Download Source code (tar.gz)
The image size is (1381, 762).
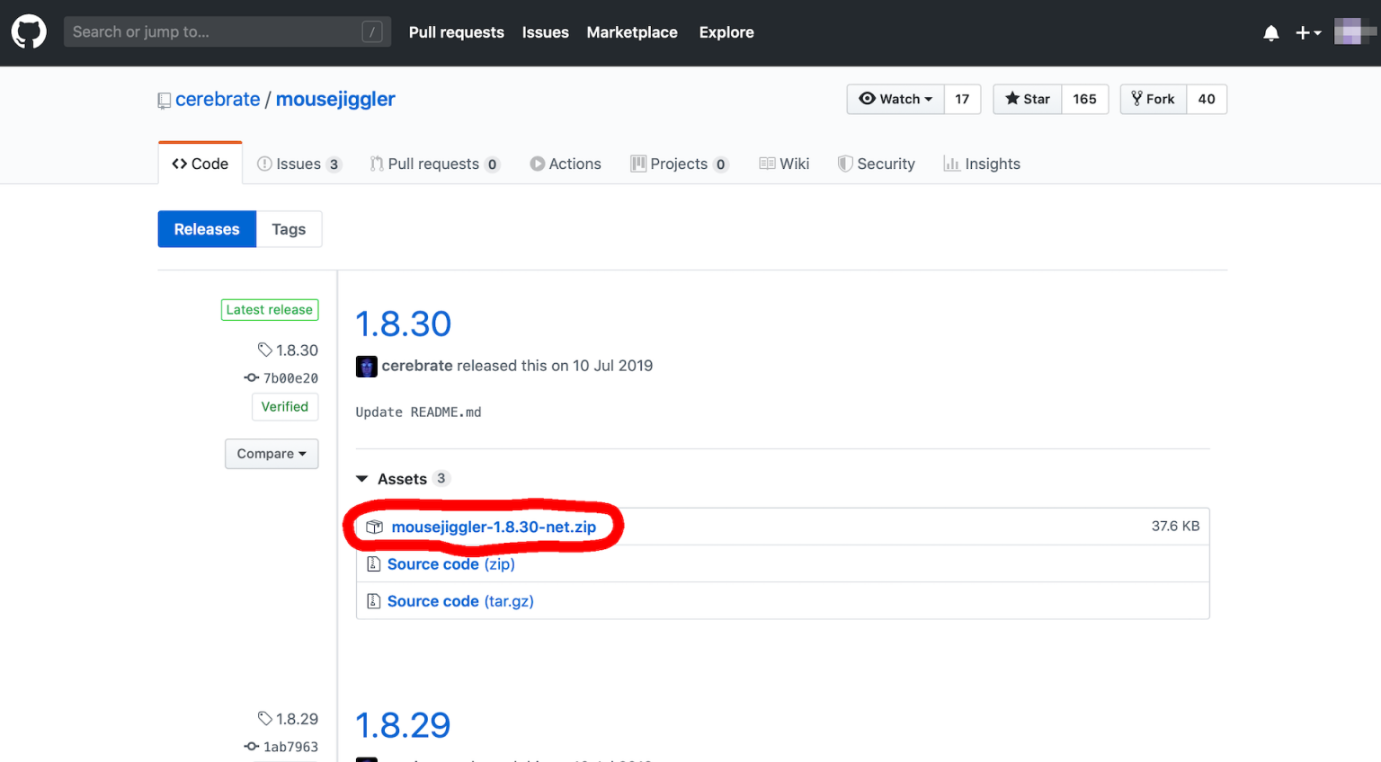point(460,601)
